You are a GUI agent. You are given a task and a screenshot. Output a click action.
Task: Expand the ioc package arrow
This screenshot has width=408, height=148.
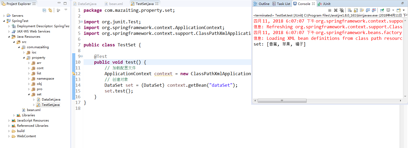(24, 52)
